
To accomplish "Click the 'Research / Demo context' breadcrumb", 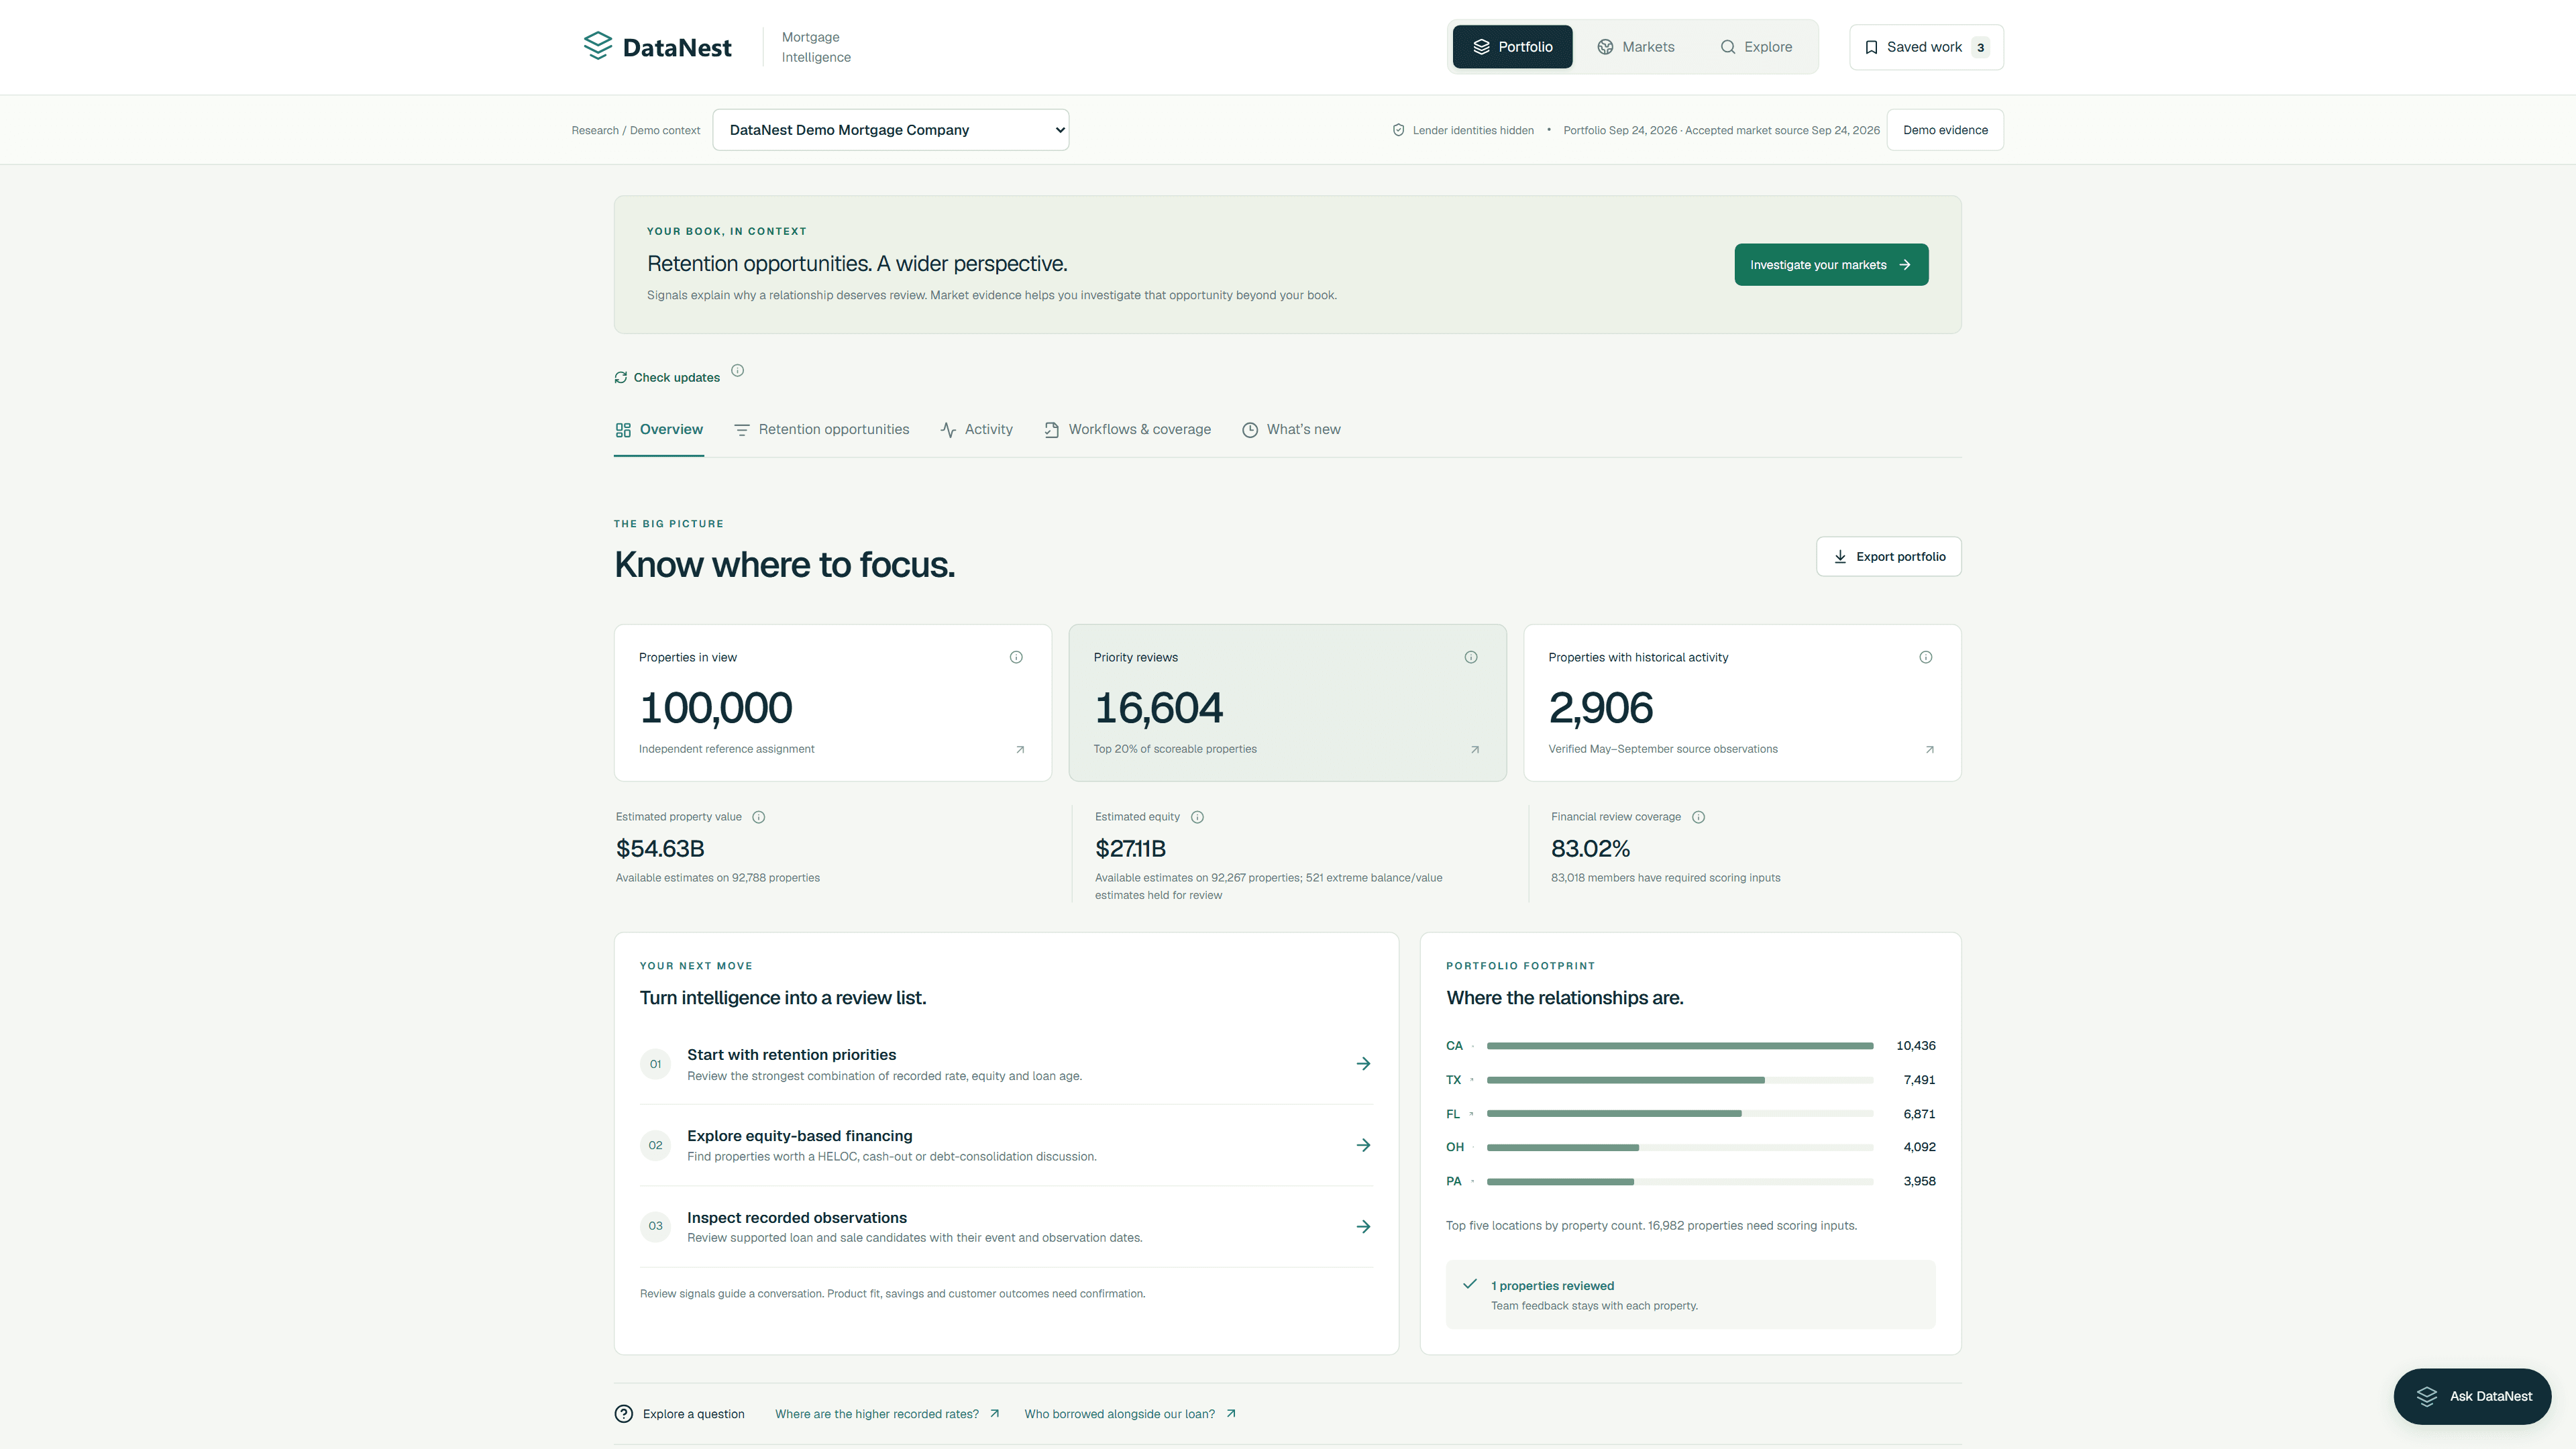I will [636, 130].
